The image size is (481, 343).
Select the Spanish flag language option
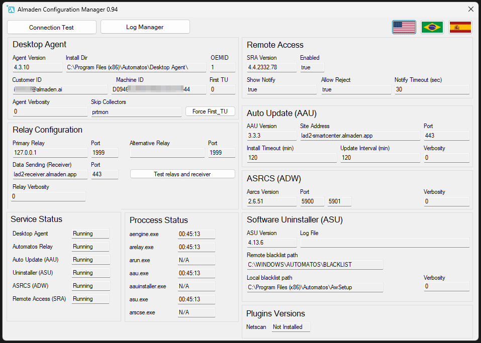click(x=461, y=27)
